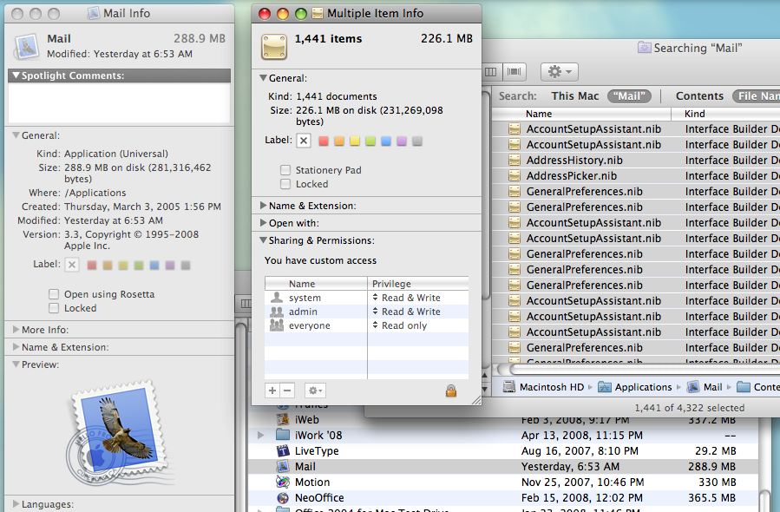Viewport: 780px width, 512px height.
Task: Sort search results by Kind column
Action: coord(726,114)
